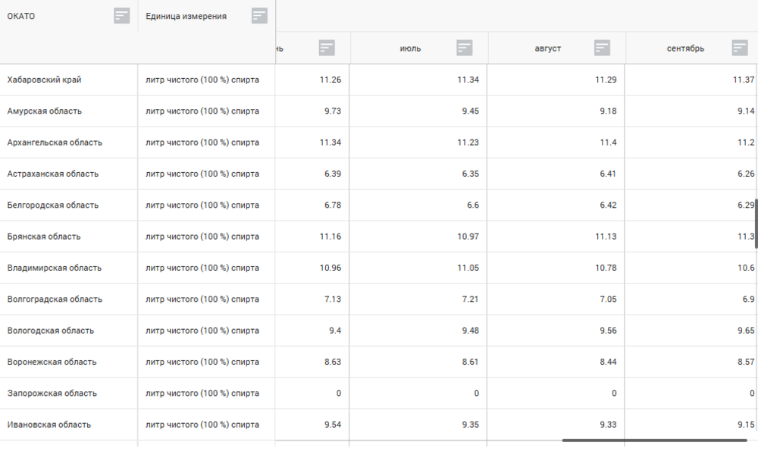This screenshot has height=455, width=758.
Task: Select the Ивановская область row label
Action: point(49,425)
